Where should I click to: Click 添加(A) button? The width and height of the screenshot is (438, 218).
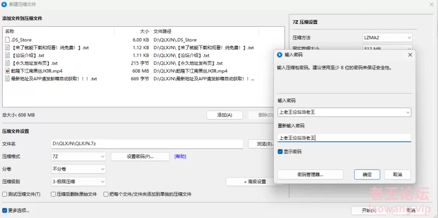[224, 115]
